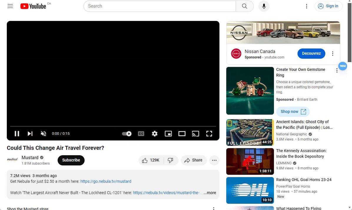Open 'Ancient Islands: Ghost City' video title

tap(304, 124)
